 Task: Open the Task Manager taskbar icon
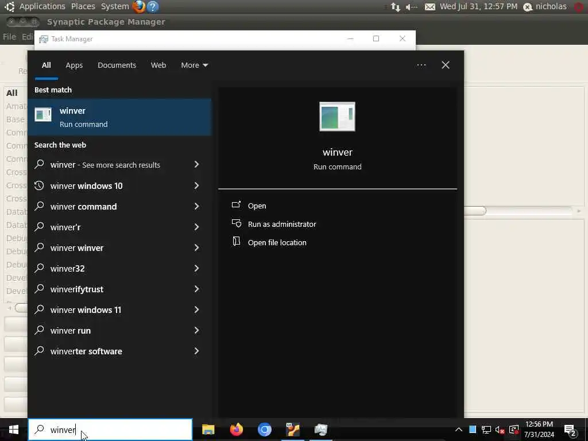[x=321, y=430]
